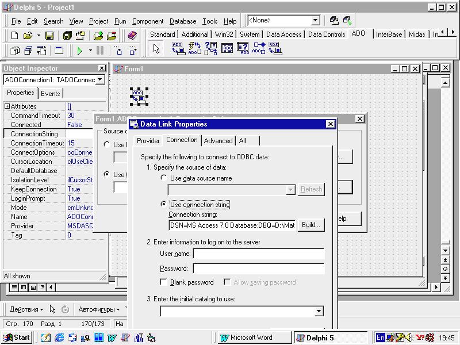Select the second Use radio button in ConnectionString dialog

pyautogui.click(x=107, y=174)
